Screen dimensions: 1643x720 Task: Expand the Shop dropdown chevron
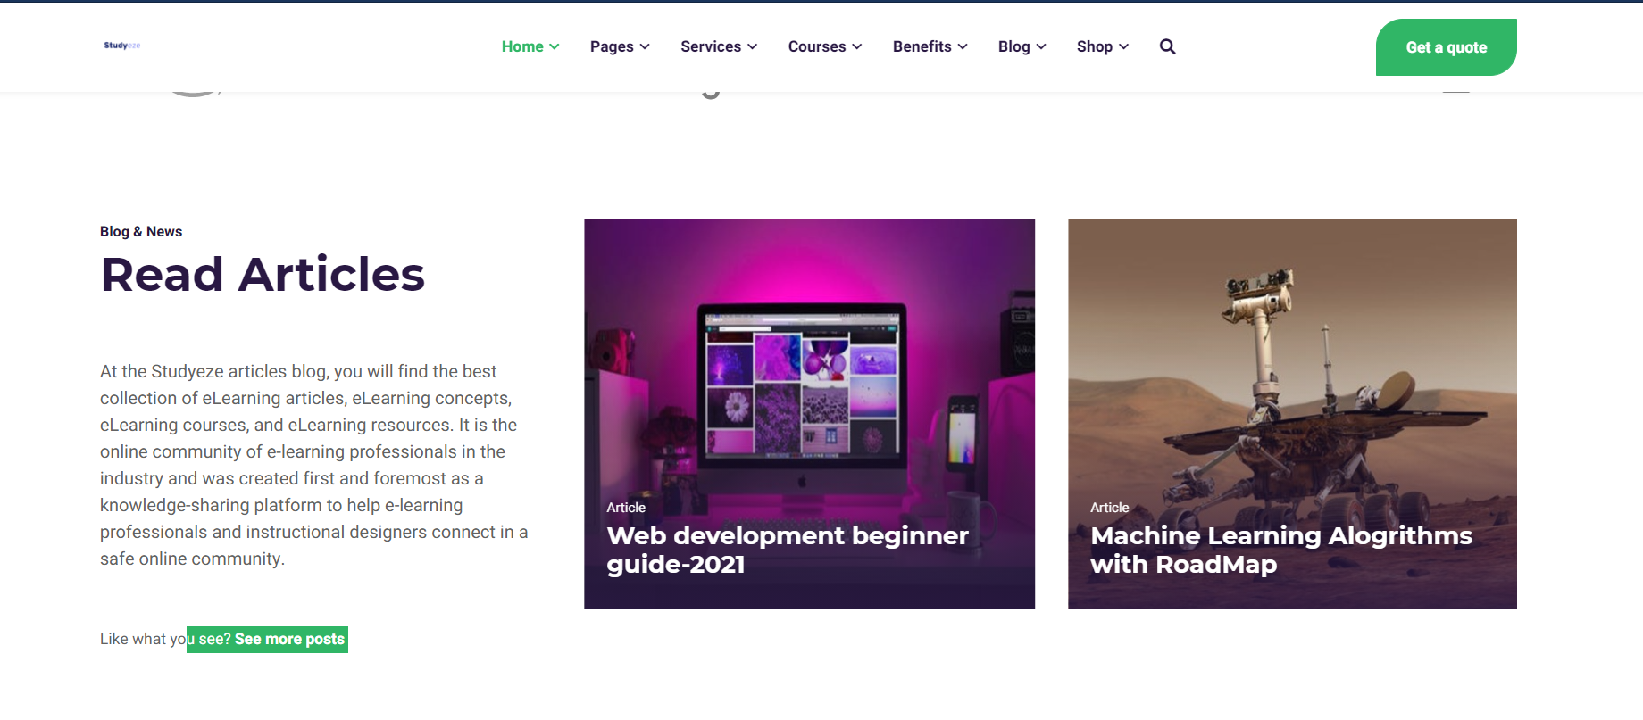tap(1124, 47)
